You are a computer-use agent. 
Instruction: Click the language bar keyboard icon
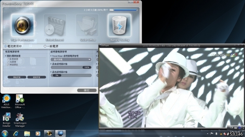(x=236, y=127)
